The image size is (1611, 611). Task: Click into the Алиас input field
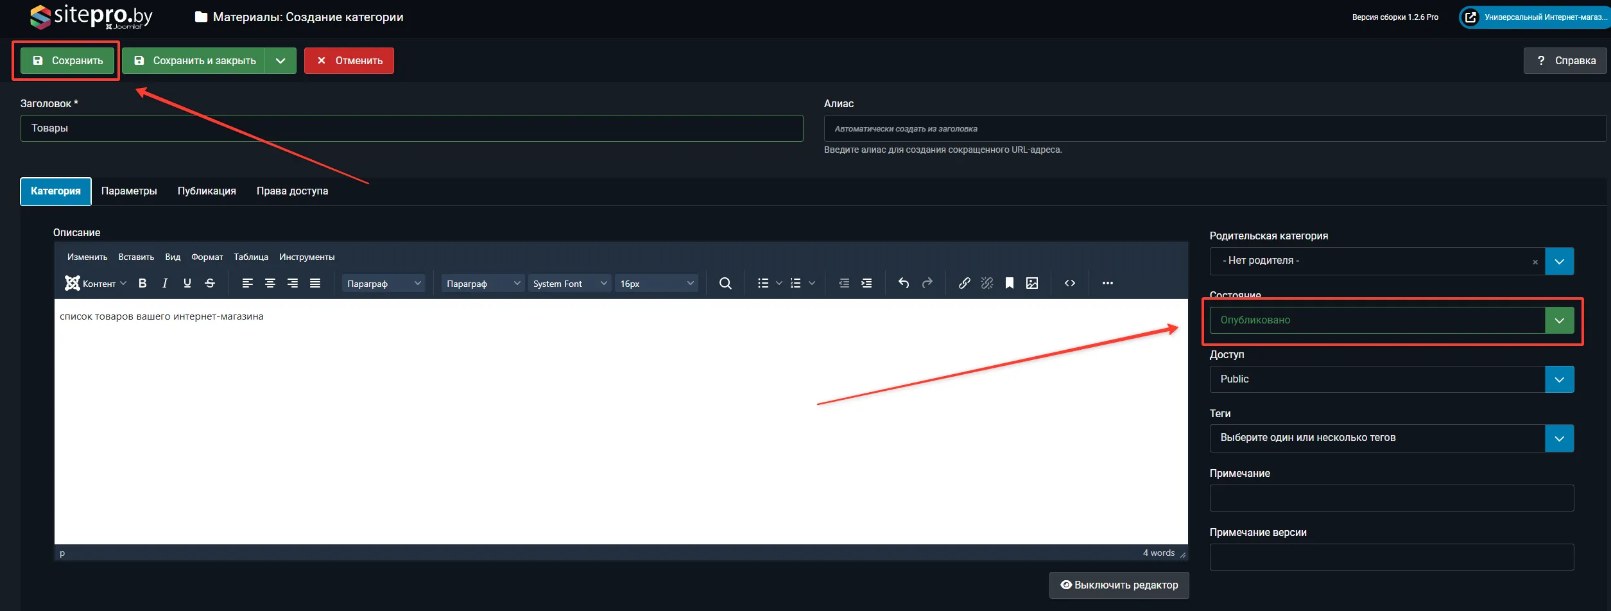click(x=1213, y=129)
